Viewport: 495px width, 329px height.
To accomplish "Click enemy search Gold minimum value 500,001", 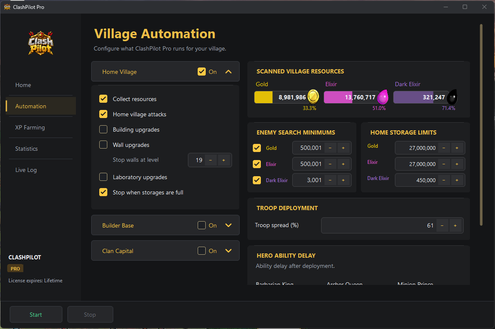I will point(310,148).
